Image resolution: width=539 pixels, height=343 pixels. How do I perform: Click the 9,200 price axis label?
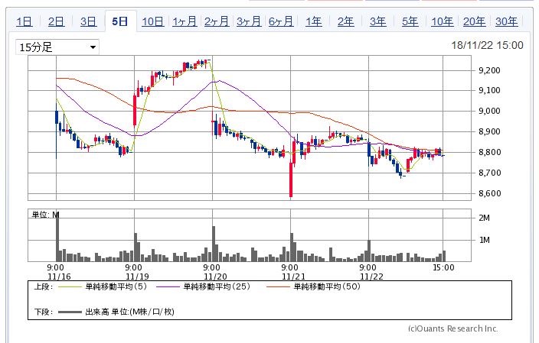[489, 70]
